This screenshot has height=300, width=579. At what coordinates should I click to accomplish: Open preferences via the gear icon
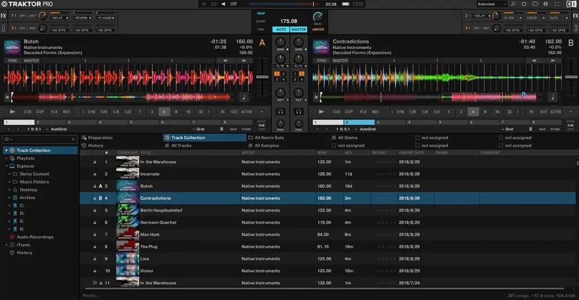(524, 4)
